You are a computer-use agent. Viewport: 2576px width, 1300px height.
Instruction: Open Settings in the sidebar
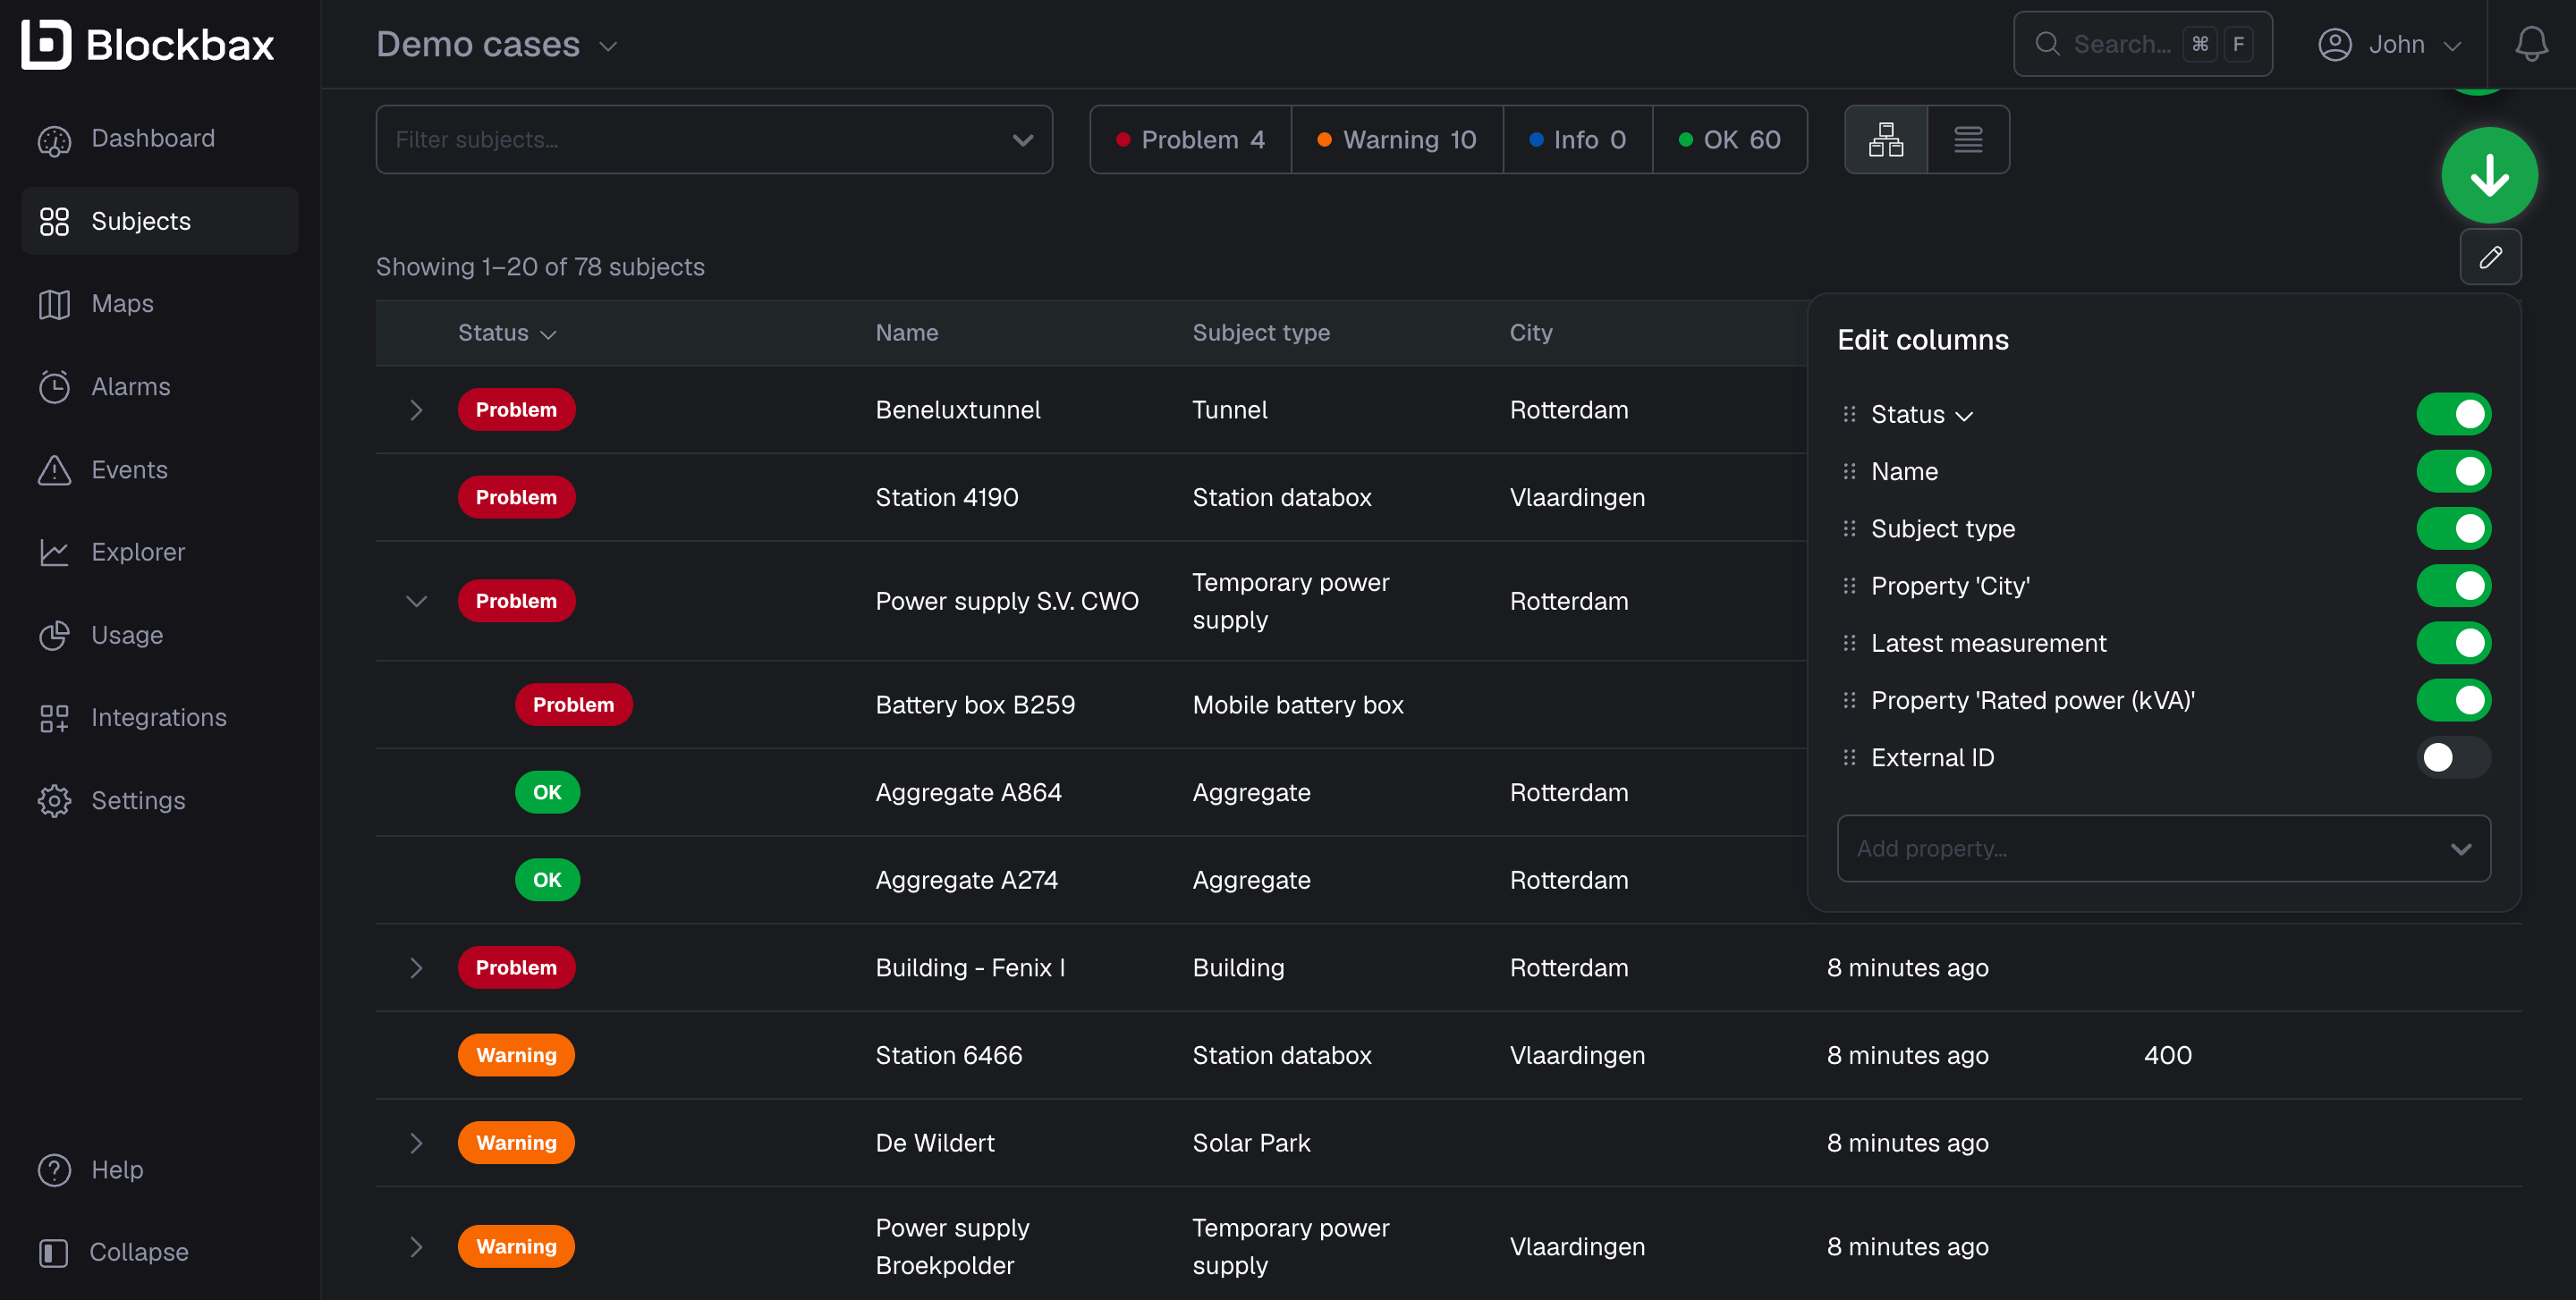pos(160,800)
